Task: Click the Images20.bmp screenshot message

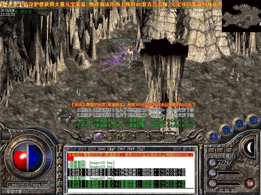Action: [x=91, y=178]
